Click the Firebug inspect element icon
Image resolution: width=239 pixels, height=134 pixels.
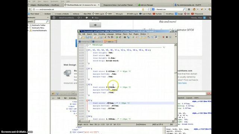click(x=57, y=94)
